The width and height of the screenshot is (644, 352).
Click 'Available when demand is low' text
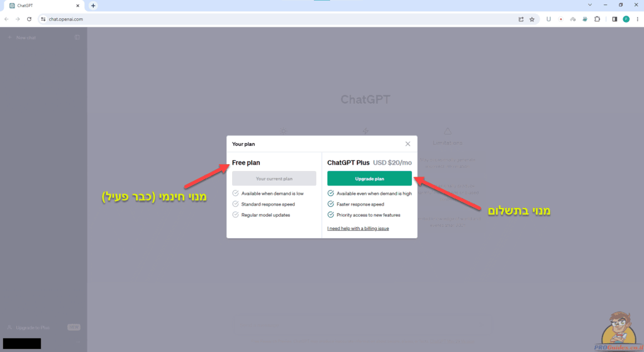pyautogui.click(x=272, y=194)
